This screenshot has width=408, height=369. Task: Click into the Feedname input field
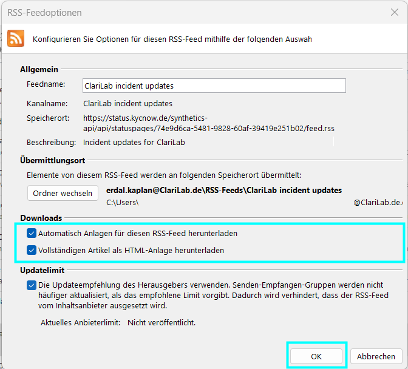[214, 86]
